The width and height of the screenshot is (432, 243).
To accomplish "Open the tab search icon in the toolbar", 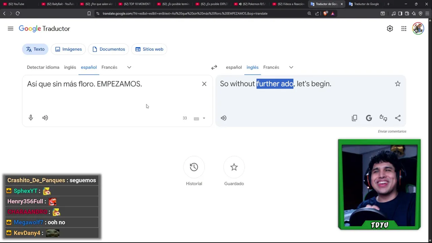I will (x=383, y=13).
